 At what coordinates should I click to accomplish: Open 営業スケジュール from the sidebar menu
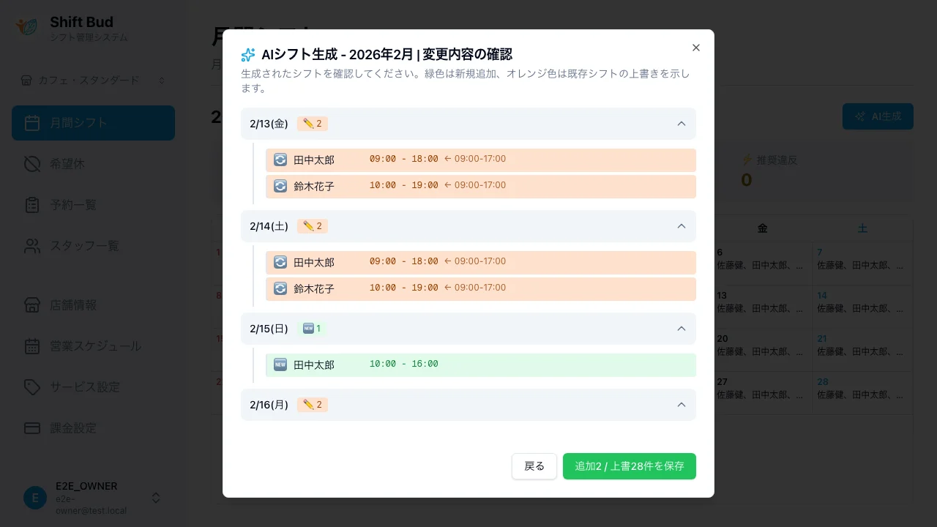coord(32,346)
